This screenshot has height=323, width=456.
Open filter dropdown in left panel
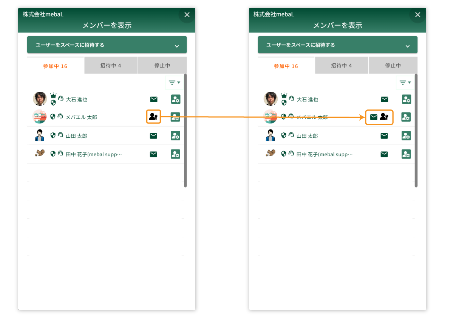coord(174,82)
